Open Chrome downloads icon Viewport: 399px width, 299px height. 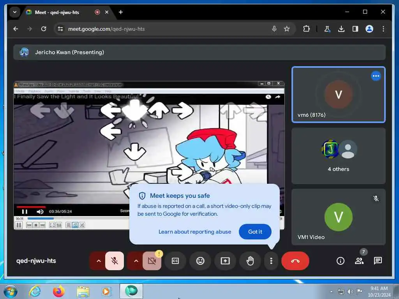pyautogui.click(x=341, y=29)
